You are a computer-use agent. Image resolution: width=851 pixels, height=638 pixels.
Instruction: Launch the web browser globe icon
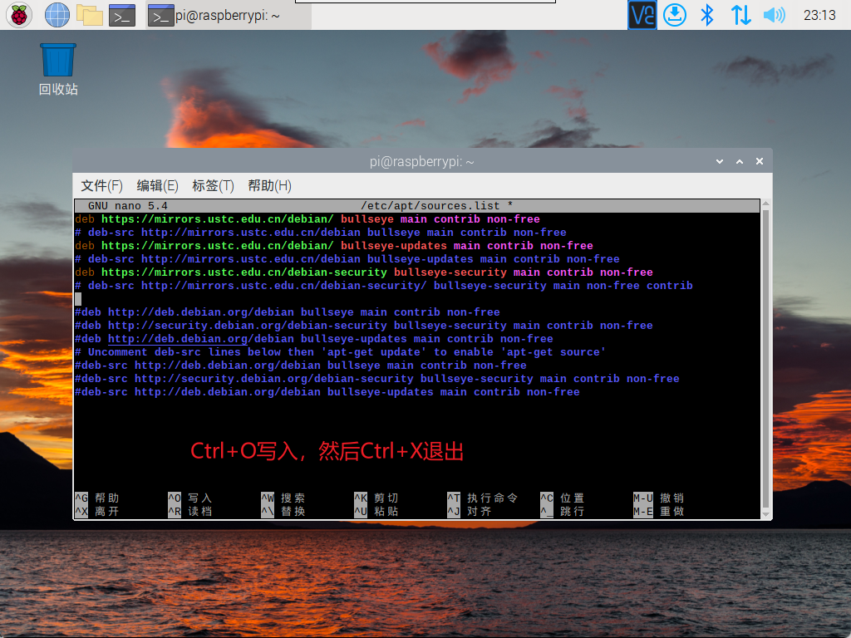(57, 15)
